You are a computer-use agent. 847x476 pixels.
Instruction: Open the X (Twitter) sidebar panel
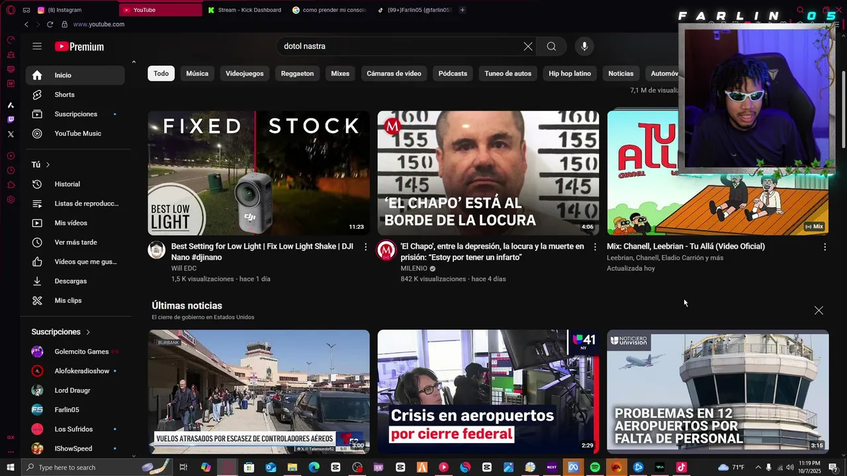(x=11, y=134)
